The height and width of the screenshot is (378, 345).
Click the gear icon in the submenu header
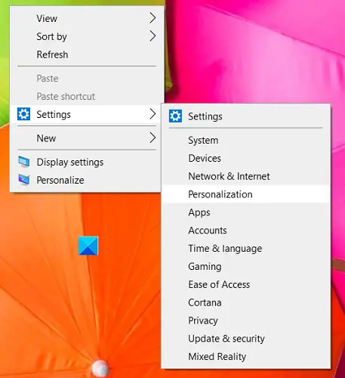(175, 116)
